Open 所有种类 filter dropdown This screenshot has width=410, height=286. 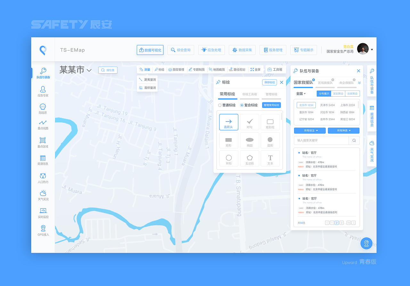(x=344, y=131)
